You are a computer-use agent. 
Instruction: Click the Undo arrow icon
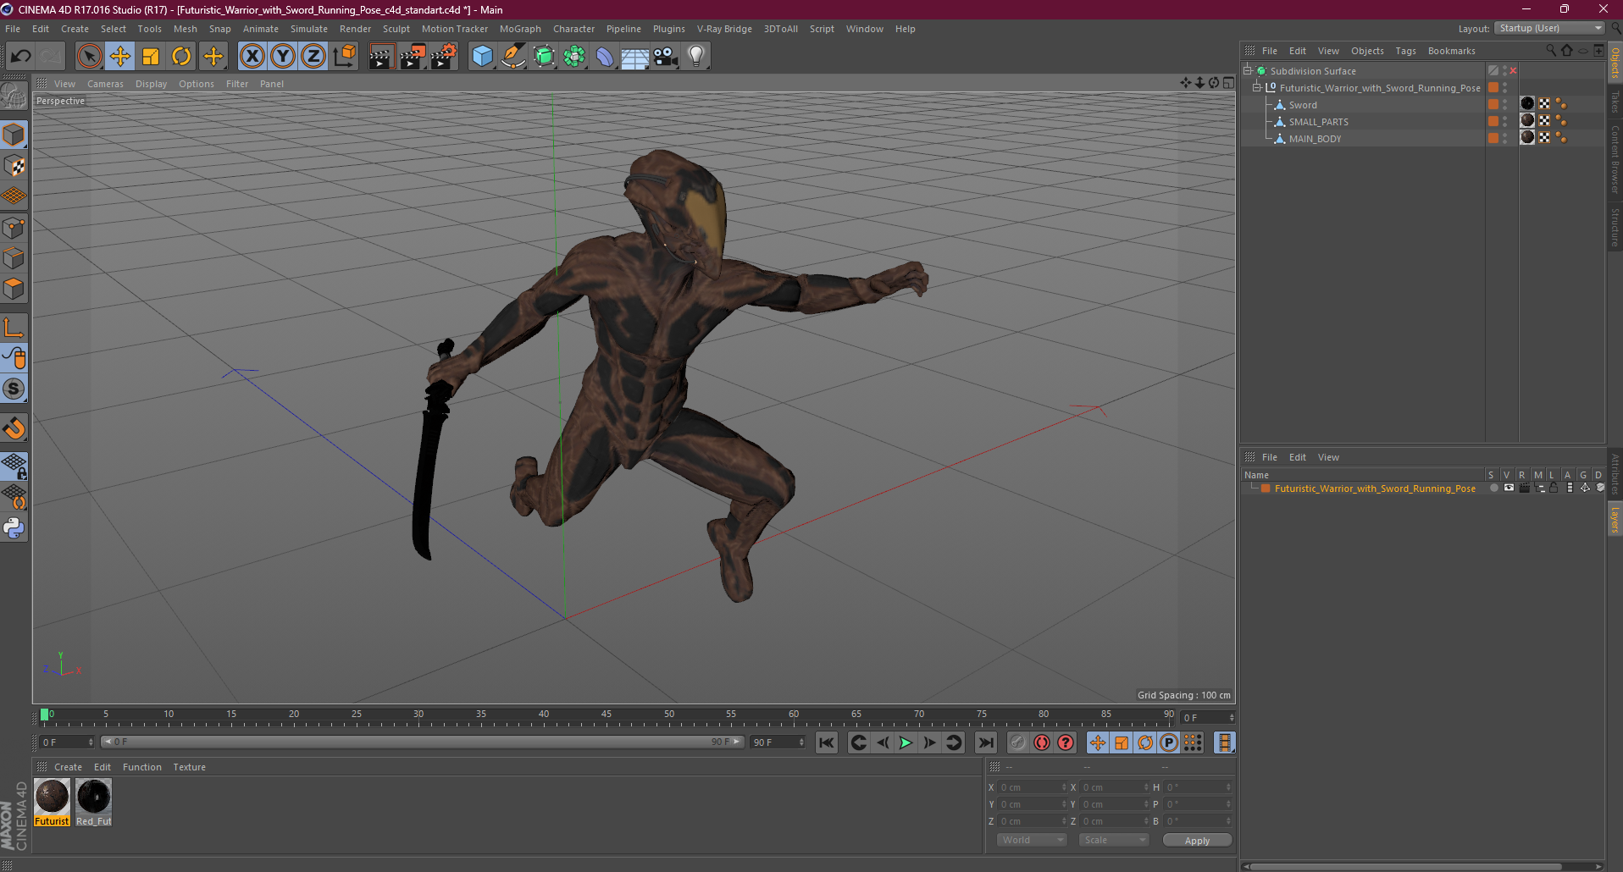point(20,57)
